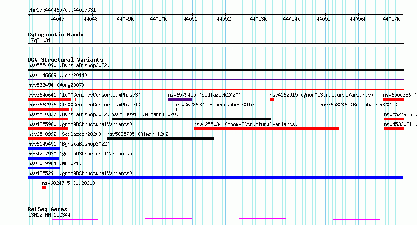Select the red bar under nsv6500386
This screenshot has height=225, width=417.
click(x=394, y=99)
